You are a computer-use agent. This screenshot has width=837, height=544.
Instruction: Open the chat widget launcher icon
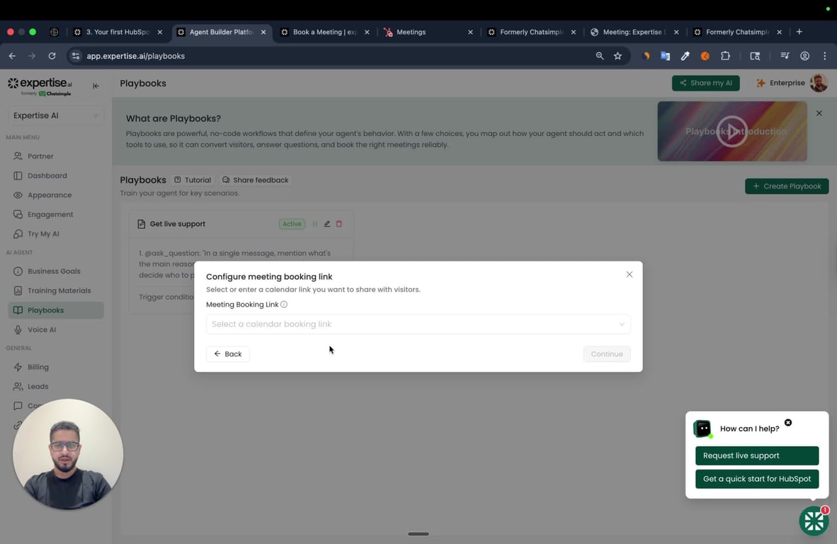point(814,521)
